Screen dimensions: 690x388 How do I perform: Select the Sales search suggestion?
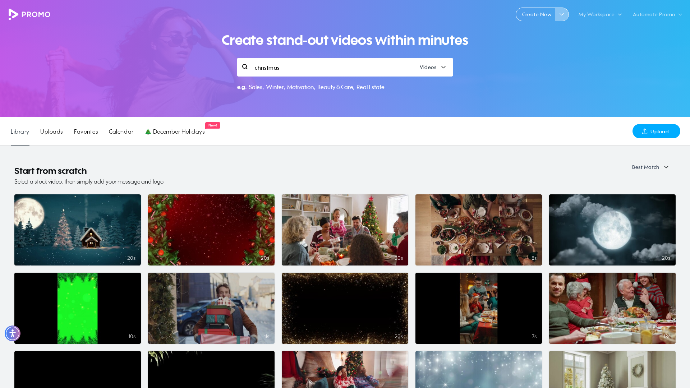(256, 87)
